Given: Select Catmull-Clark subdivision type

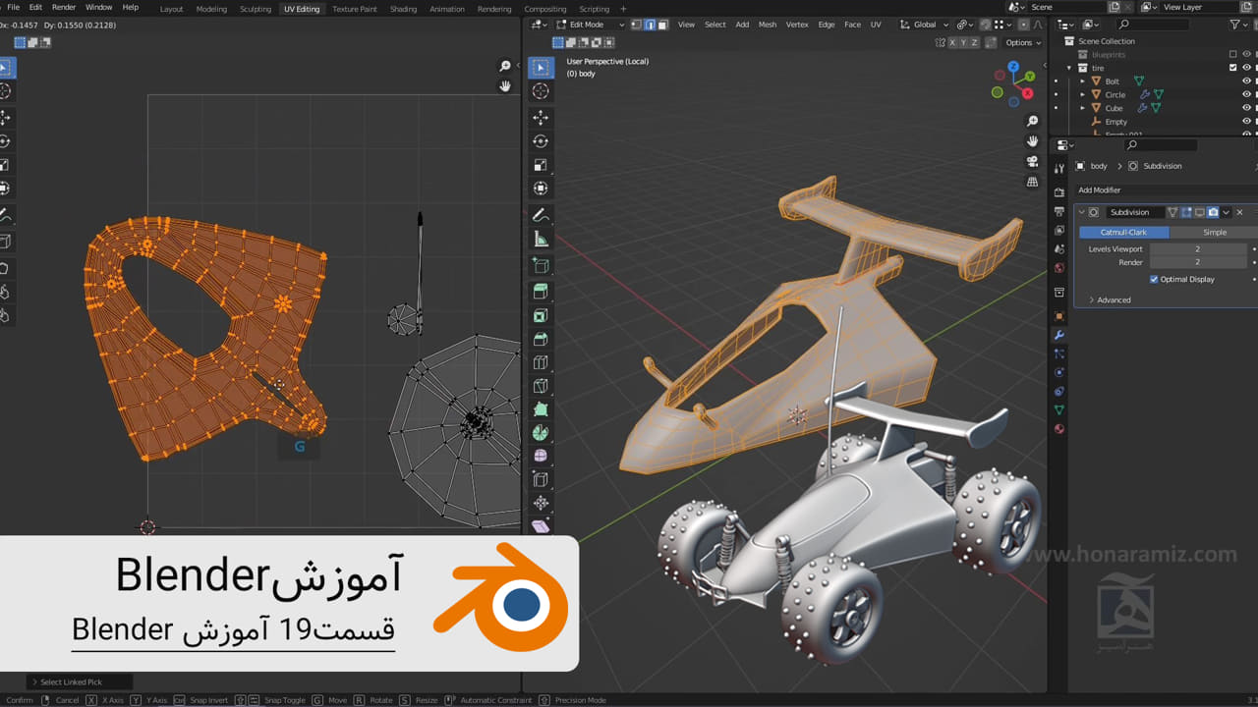Looking at the screenshot, I should (1123, 233).
